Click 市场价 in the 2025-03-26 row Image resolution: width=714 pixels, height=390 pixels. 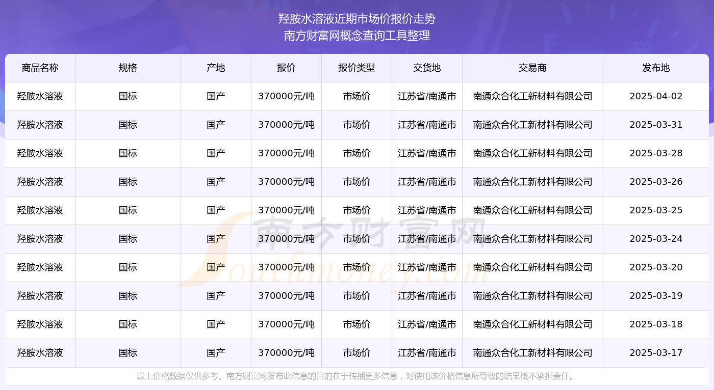tap(356, 182)
